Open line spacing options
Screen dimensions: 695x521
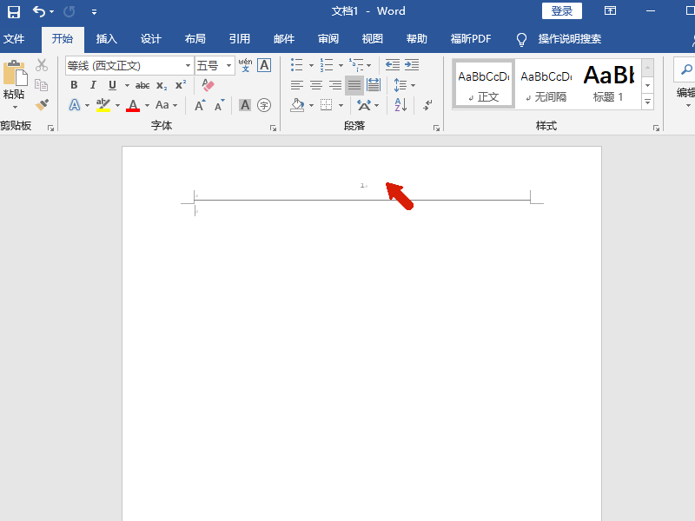pos(404,85)
